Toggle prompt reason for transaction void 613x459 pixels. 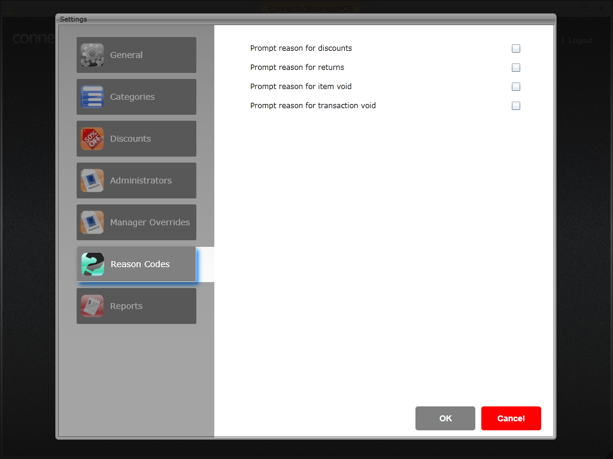[516, 106]
